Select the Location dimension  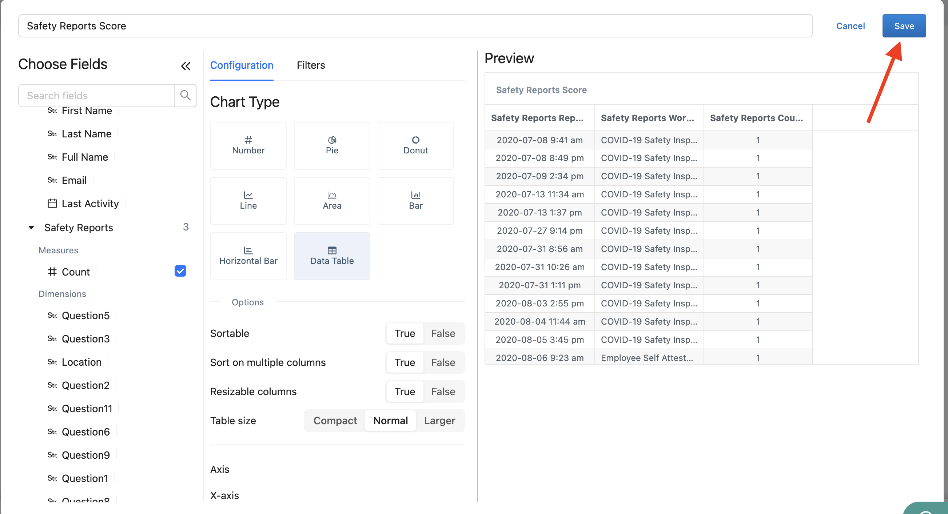[81, 362]
